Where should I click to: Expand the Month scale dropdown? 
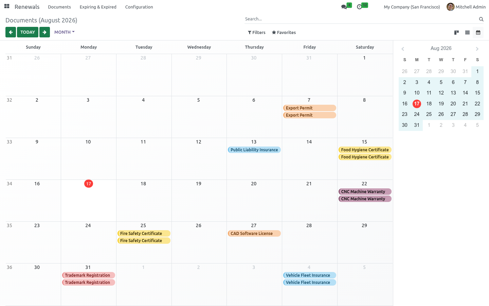pyautogui.click(x=65, y=32)
